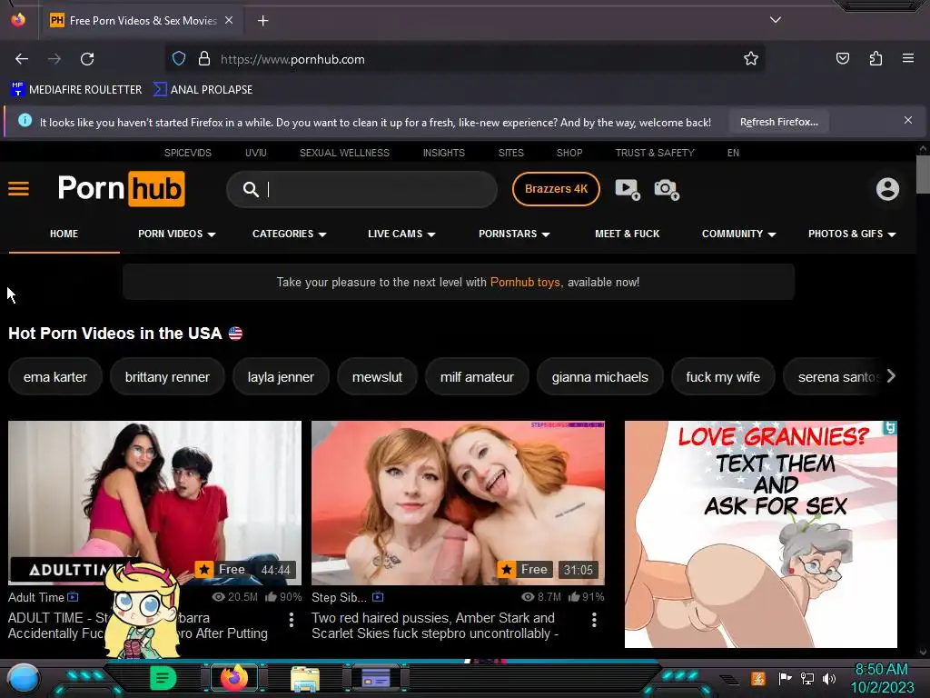
Task: Select the HOME tab
Action: click(x=64, y=234)
